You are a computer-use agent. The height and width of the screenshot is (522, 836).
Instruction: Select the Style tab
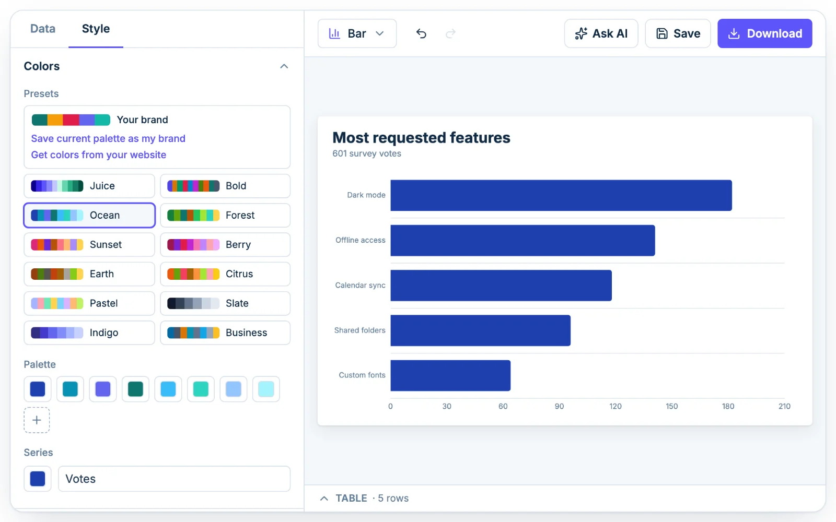click(96, 29)
